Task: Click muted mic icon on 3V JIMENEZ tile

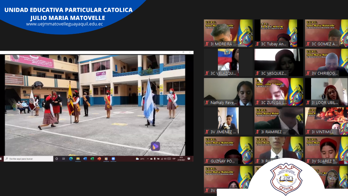Action: (207, 132)
